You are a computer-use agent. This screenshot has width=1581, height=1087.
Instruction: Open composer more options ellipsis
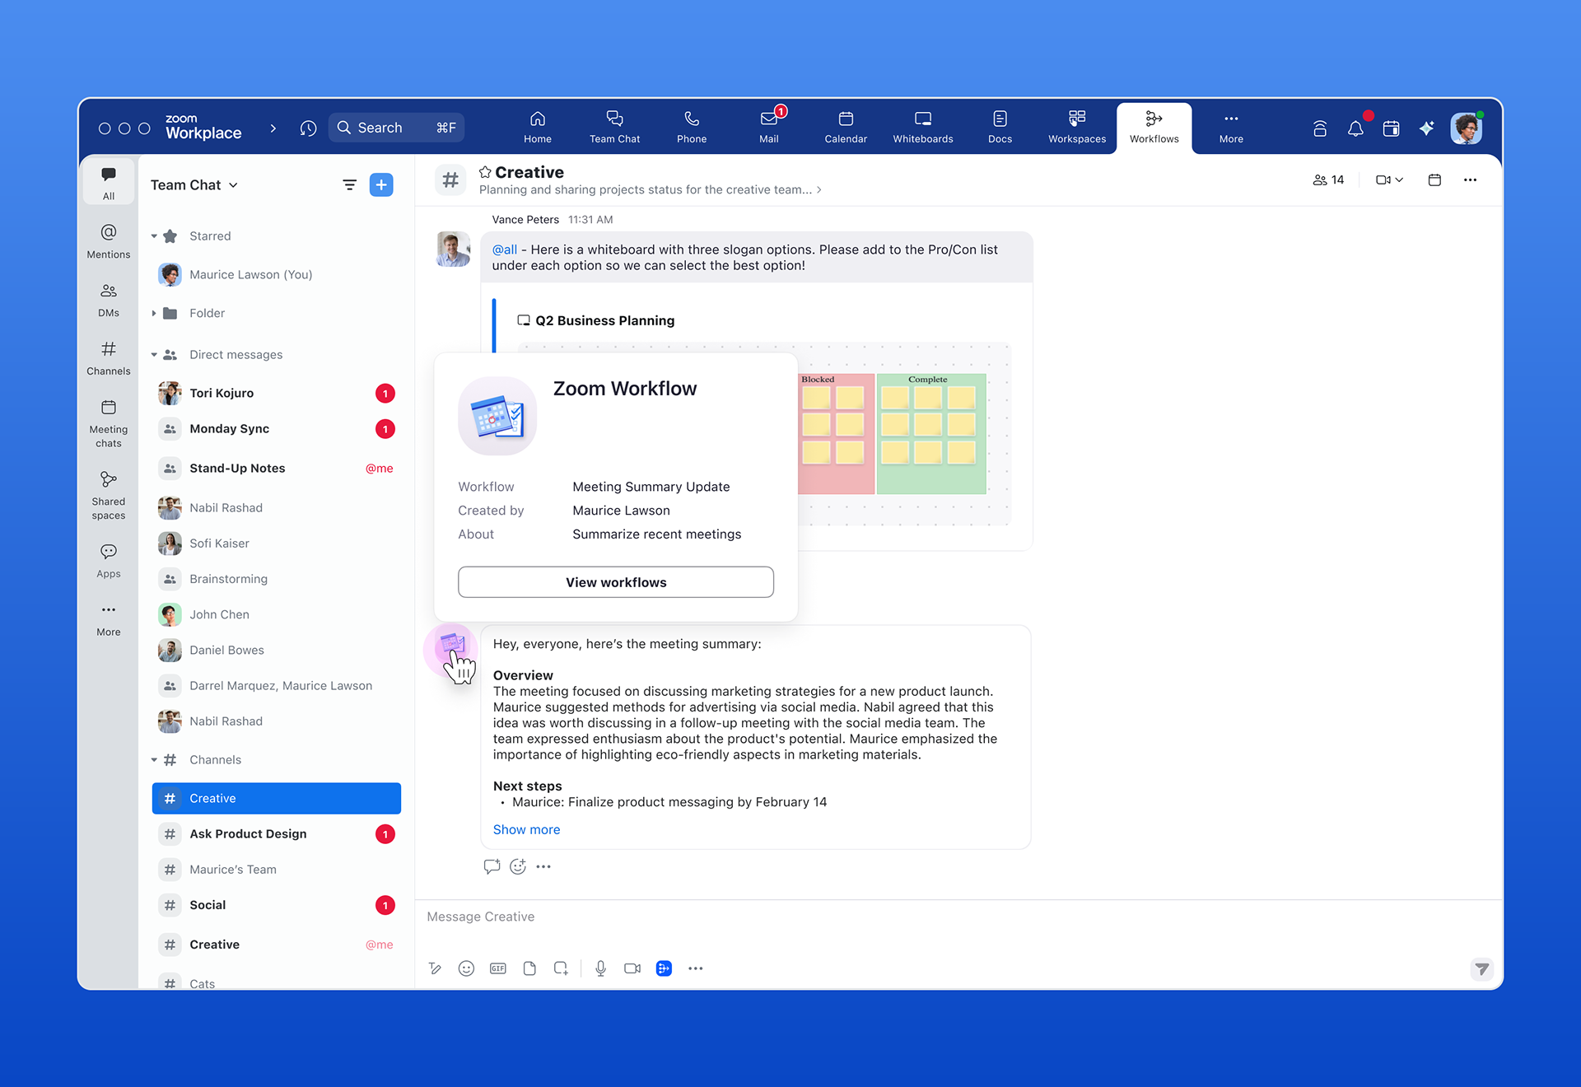(696, 968)
